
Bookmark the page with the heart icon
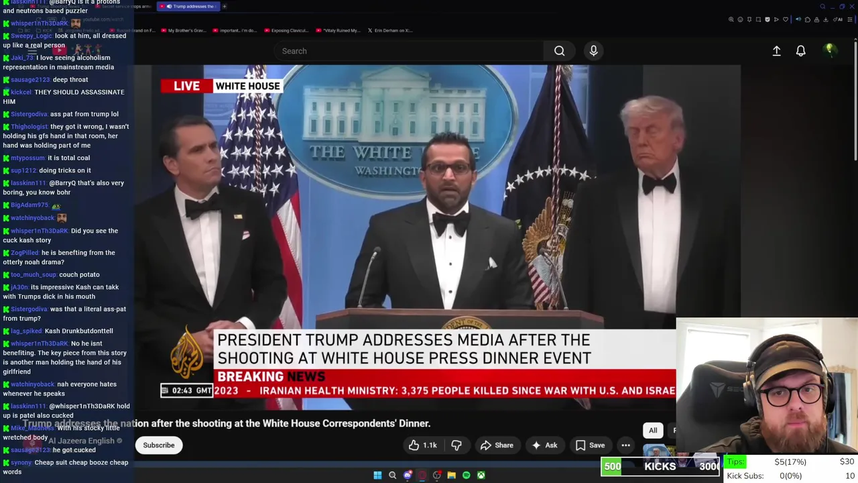tap(786, 19)
